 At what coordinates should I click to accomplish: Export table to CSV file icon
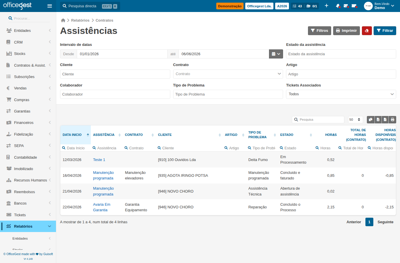point(385,120)
